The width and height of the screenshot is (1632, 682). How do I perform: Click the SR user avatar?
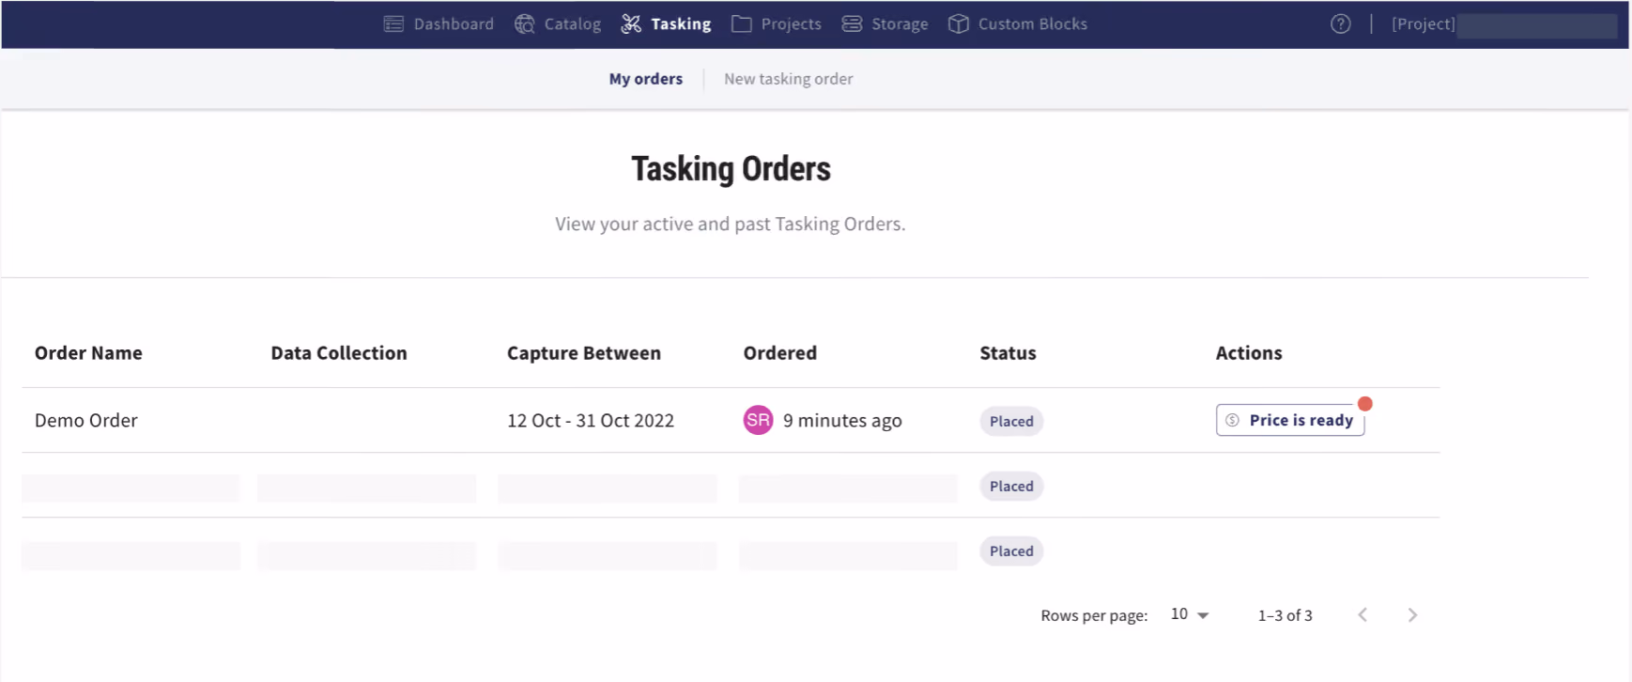(x=758, y=420)
